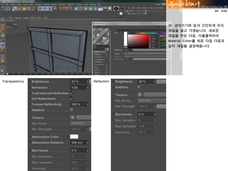Expand the Absorption Color disclosure triangle
The width and height of the screenshot is (228, 171).
68,137
